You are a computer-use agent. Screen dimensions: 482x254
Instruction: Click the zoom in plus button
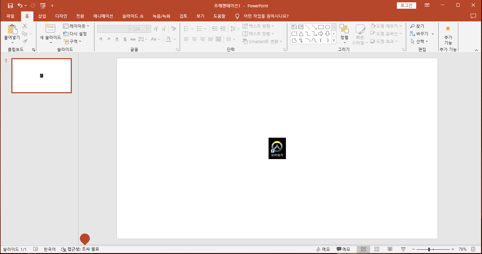click(x=453, y=249)
